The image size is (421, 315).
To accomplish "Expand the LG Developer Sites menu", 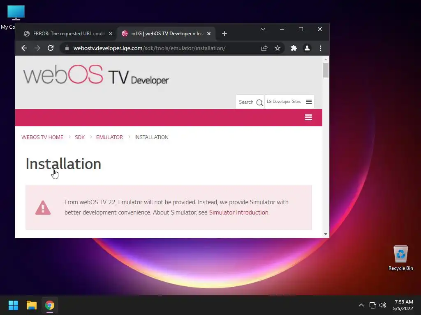I will click(x=289, y=102).
